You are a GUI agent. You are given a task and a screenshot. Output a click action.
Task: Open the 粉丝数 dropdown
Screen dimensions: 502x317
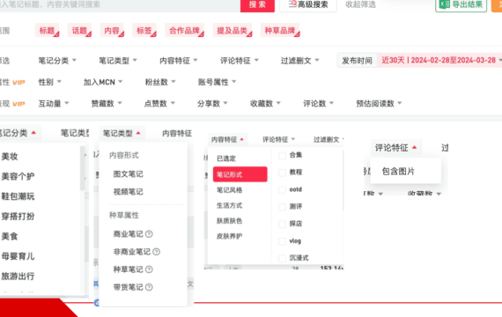(x=160, y=82)
